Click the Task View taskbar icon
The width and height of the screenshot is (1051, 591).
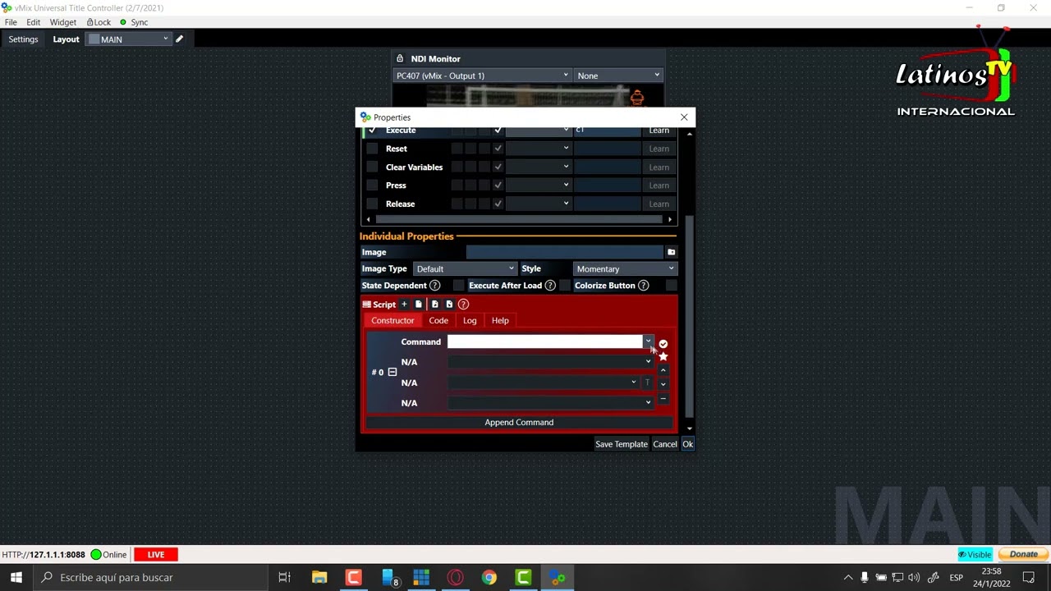click(284, 577)
